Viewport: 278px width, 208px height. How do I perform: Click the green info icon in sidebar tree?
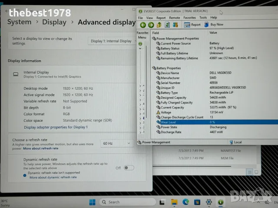click(x=140, y=43)
